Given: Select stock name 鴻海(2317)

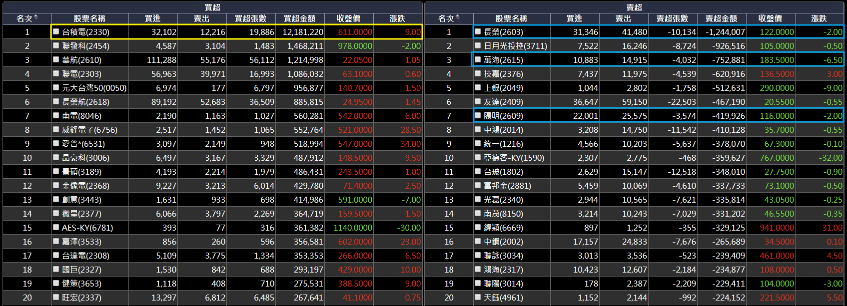Looking at the screenshot, I should pos(503,270).
